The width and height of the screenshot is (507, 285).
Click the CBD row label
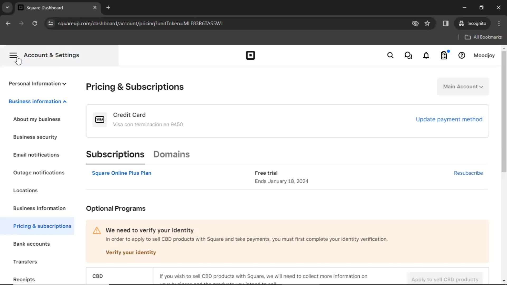point(97,276)
